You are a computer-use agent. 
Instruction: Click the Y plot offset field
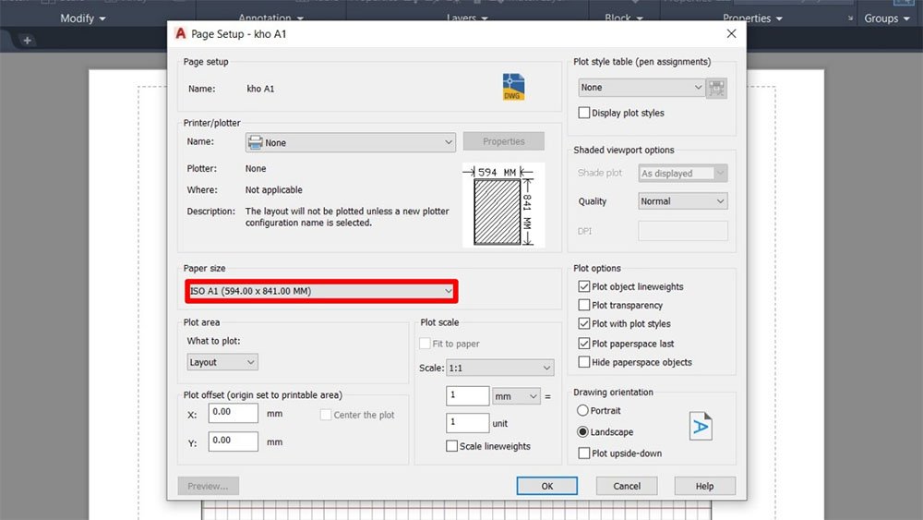234,441
